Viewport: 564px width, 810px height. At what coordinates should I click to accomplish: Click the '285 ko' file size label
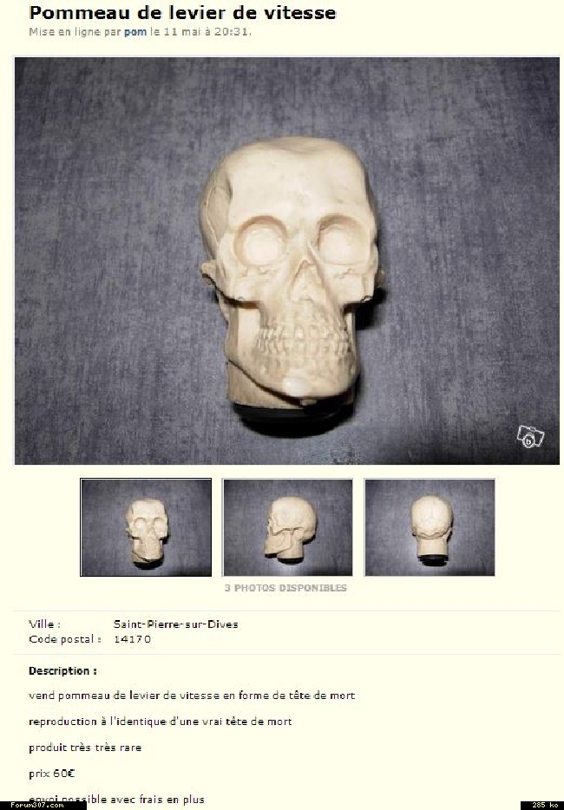click(545, 805)
